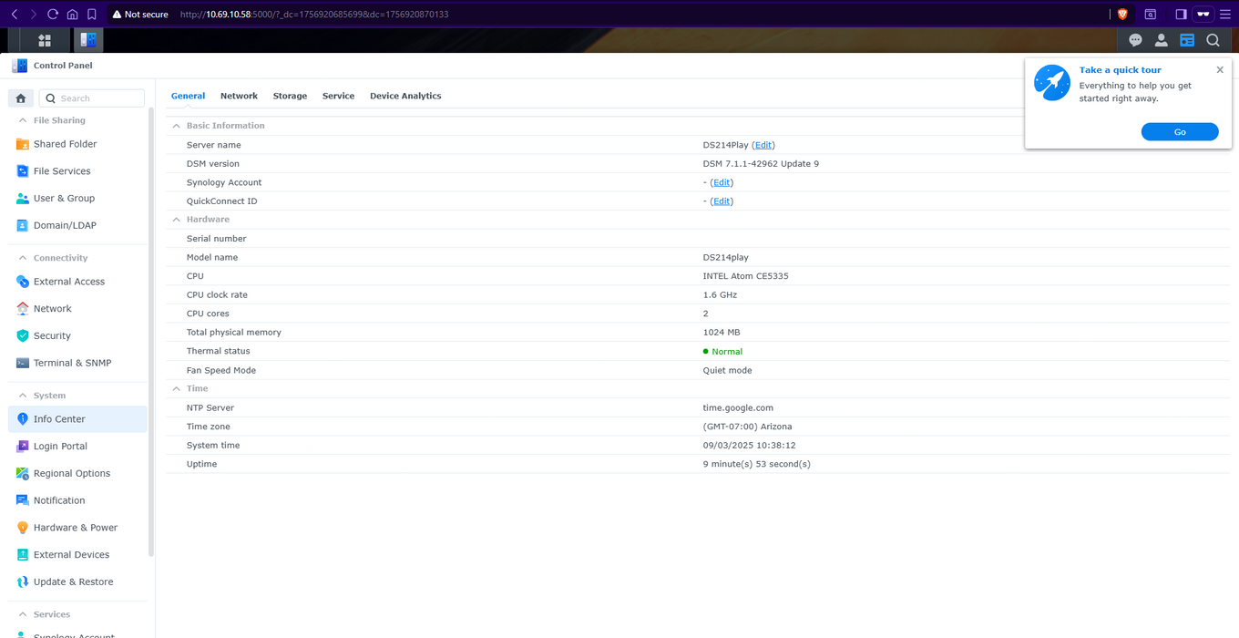The image size is (1239, 638).
Task: Switch to the Storage tab
Action: tap(290, 96)
